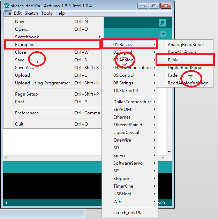Open the AnalogReadSerial example
Viewport: 218px width, 219px height.
pyautogui.click(x=185, y=45)
